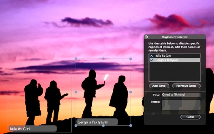The image size is (214, 134).
Task: Click the bottom-center handle of the selected zone
Action: coord(103,125)
